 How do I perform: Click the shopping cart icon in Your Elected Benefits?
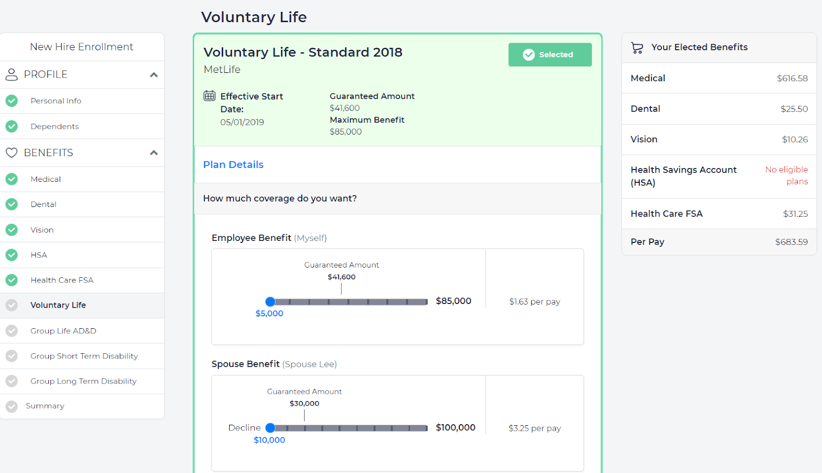click(637, 47)
